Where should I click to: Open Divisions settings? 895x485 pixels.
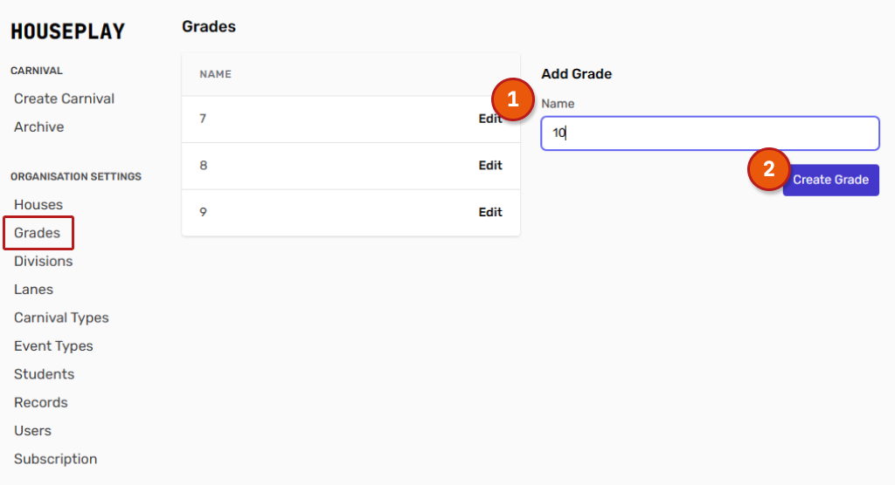[44, 261]
